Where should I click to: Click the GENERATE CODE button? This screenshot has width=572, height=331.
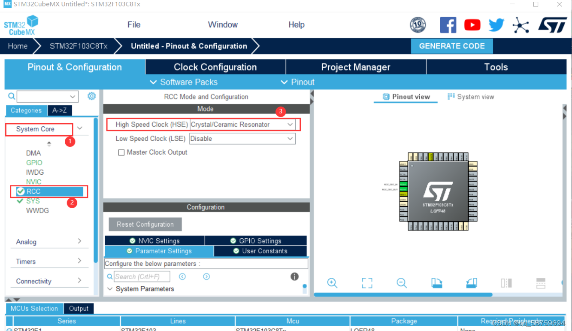pos(451,46)
